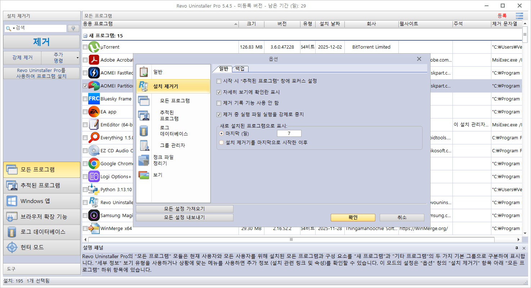The height and width of the screenshot is (288, 531).
Task: Enable 제거 기록 기능 사용 안 함
Action: point(219,103)
